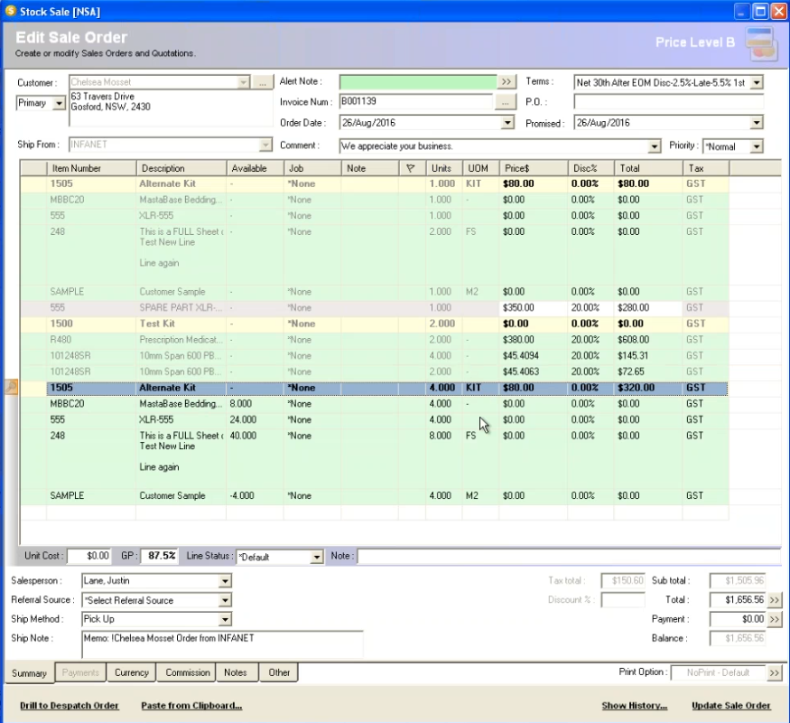Viewport: 790px width, 723px height.
Task: Expand the Alert Note arrow button
Action: click(506, 81)
